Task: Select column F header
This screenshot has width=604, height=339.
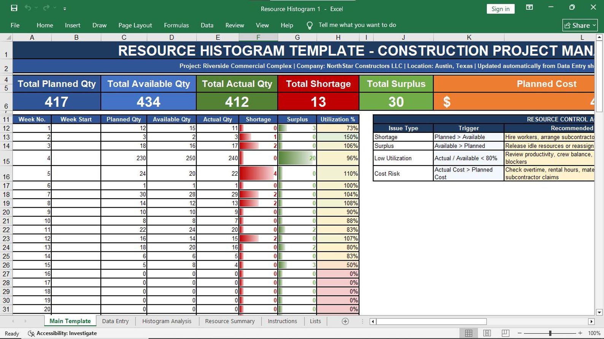Action: (258, 37)
